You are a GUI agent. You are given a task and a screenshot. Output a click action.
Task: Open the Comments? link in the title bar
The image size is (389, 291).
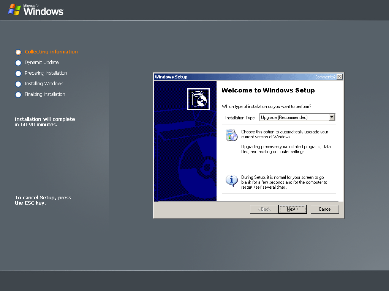coord(325,77)
